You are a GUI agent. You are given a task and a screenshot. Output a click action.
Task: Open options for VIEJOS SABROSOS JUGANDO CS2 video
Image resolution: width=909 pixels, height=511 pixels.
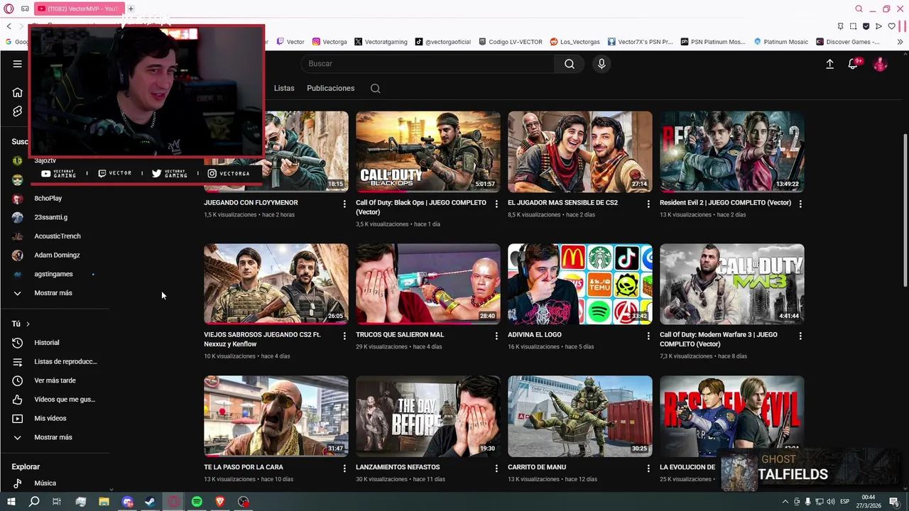point(344,336)
